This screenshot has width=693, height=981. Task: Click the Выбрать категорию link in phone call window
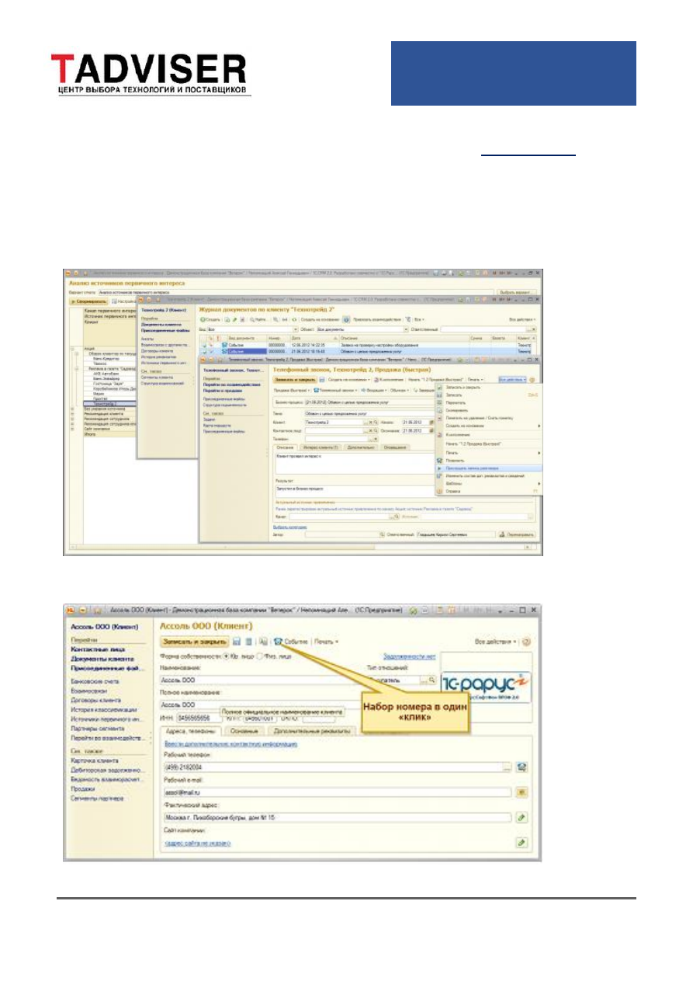289,527
